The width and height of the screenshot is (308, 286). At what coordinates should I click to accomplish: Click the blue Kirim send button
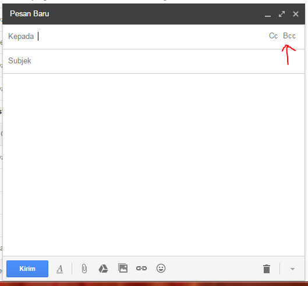click(x=27, y=269)
